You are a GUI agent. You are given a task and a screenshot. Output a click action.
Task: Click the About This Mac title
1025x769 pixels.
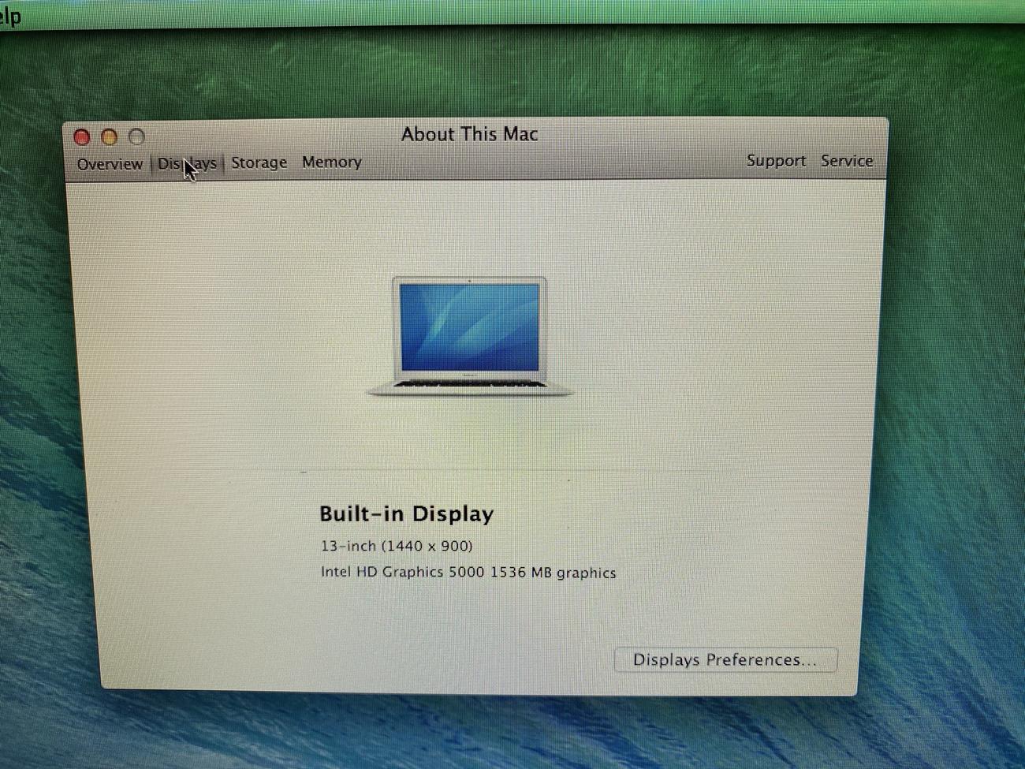[469, 134]
